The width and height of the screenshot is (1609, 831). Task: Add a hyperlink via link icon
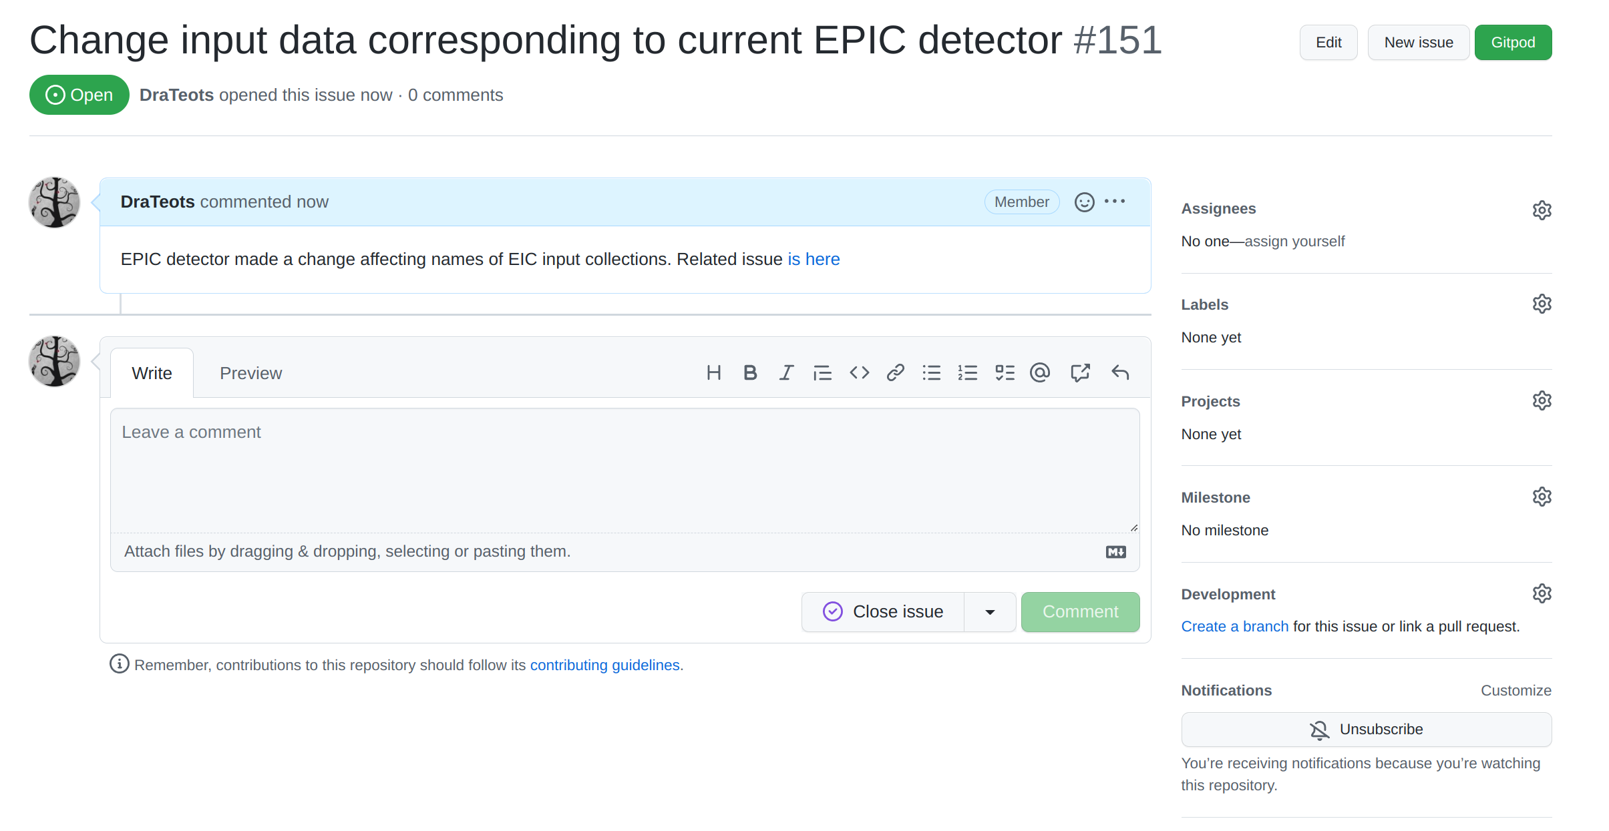[895, 372]
